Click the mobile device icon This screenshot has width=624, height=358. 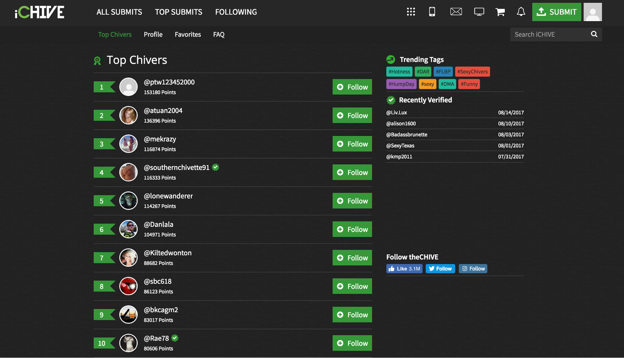(x=432, y=12)
